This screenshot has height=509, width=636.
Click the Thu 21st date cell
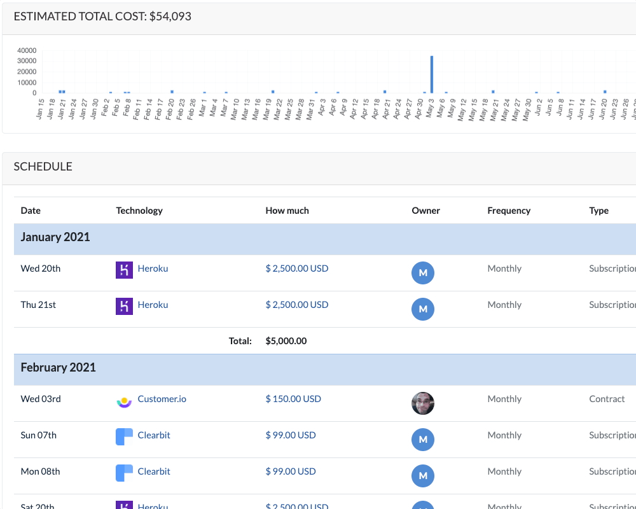(38, 304)
